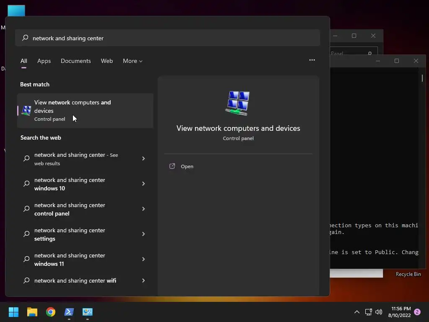Click Open in the preview pane

click(187, 166)
